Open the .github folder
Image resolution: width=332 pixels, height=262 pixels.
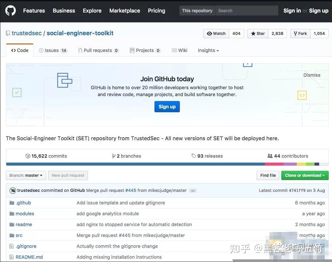[x=23, y=203]
